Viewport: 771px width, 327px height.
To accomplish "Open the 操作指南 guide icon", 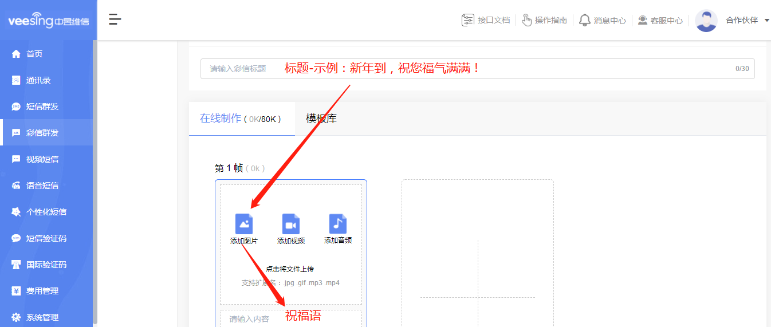I will coord(527,20).
